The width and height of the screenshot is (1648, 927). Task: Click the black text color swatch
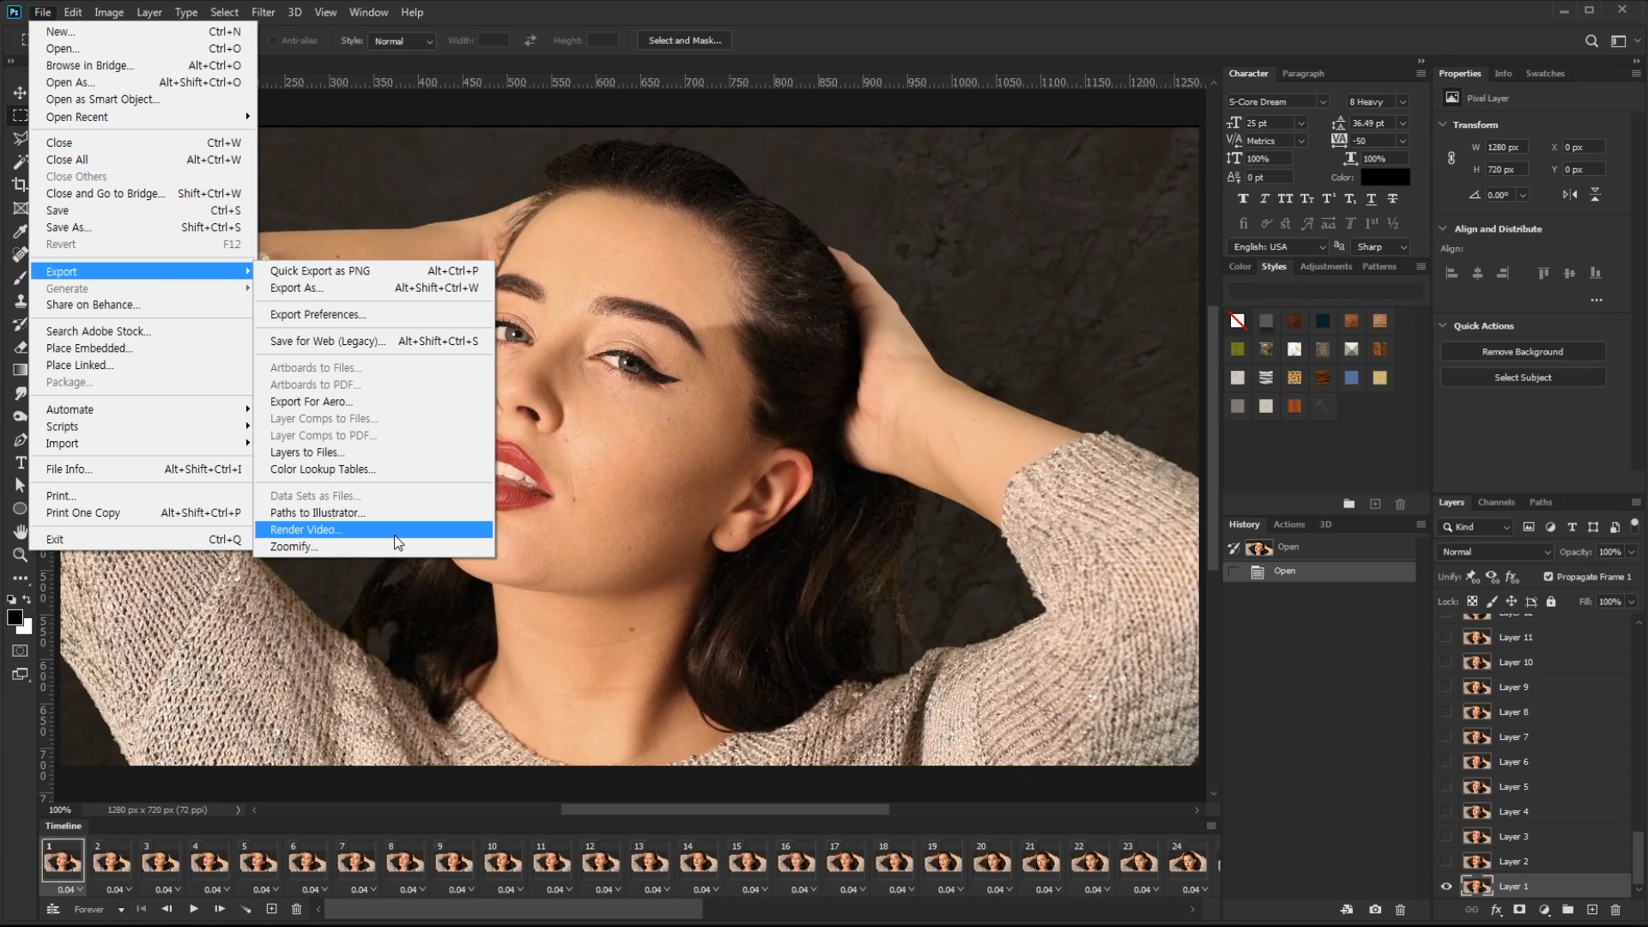click(1384, 178)
